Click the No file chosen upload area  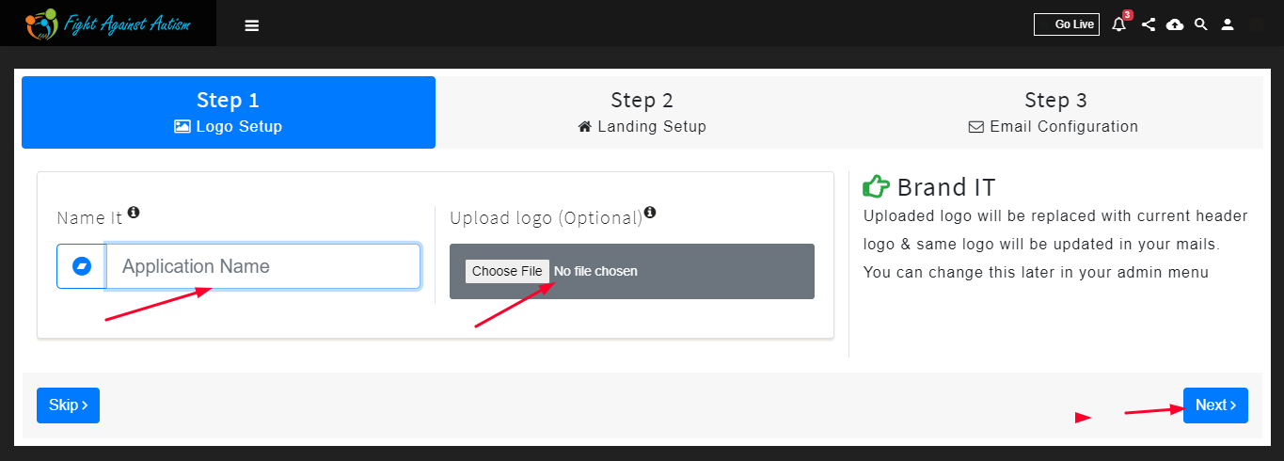pyautogui.click(x=632, y=271)
